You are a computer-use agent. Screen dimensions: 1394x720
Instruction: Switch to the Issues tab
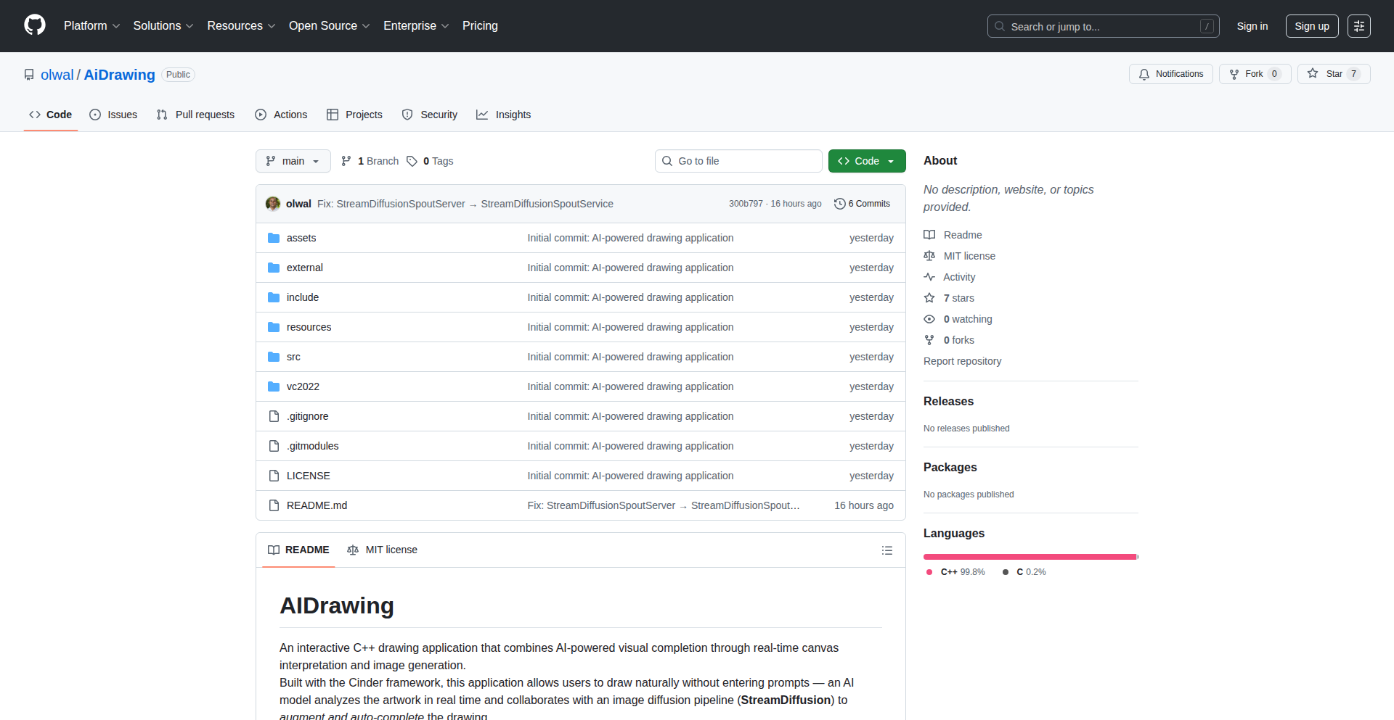113,115
